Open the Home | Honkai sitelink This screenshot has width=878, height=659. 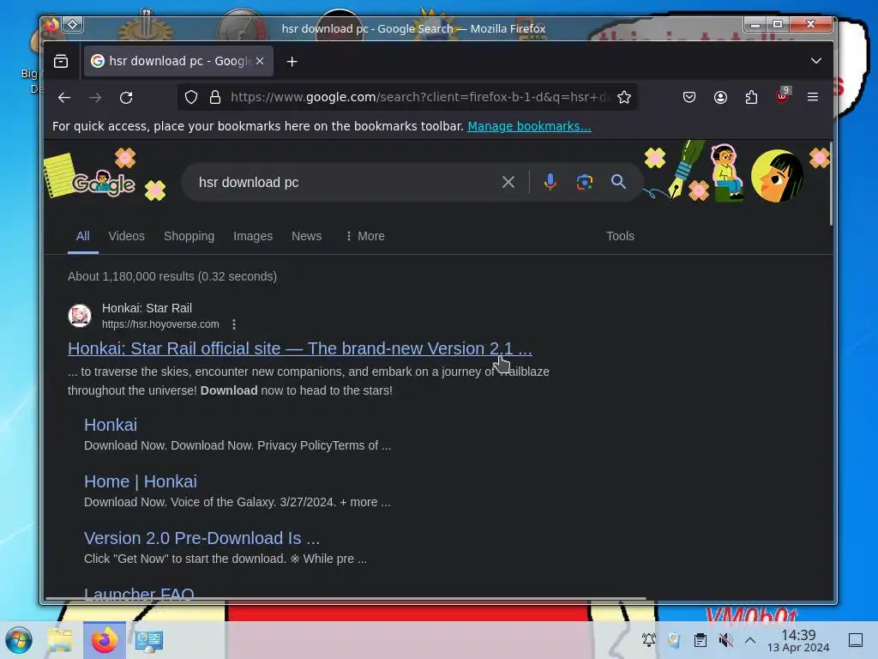tap(140, 481)
